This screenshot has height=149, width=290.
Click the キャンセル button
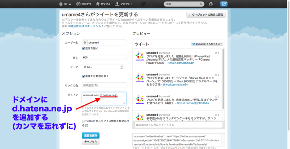pos(91,142)
